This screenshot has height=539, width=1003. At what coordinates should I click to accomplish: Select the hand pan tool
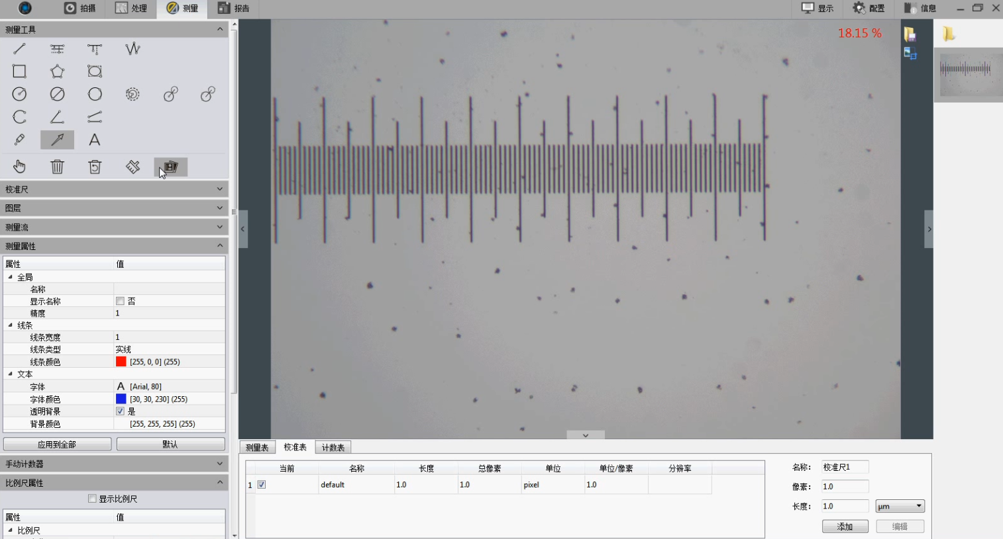click(19, 167)
